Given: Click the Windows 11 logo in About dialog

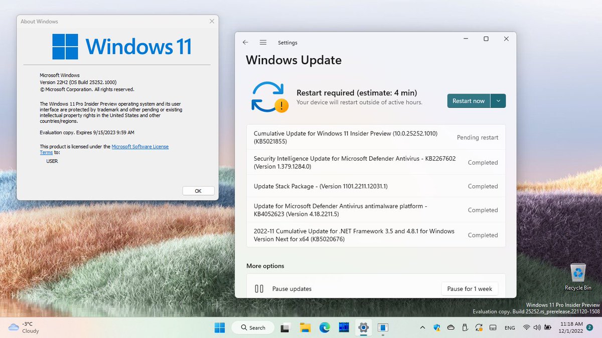Looking at the screenshot, I should click(x=122, y=47).
